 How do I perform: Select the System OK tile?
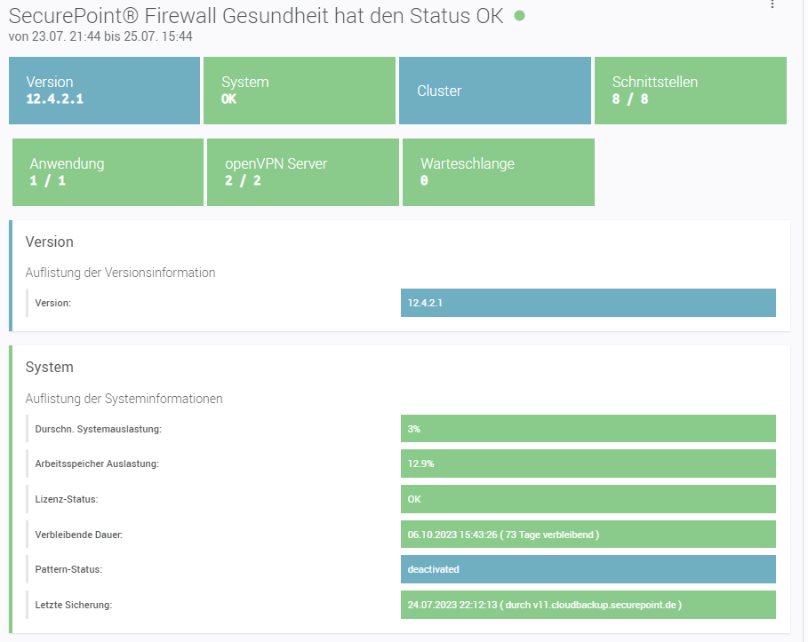click(x=299, y=91)
